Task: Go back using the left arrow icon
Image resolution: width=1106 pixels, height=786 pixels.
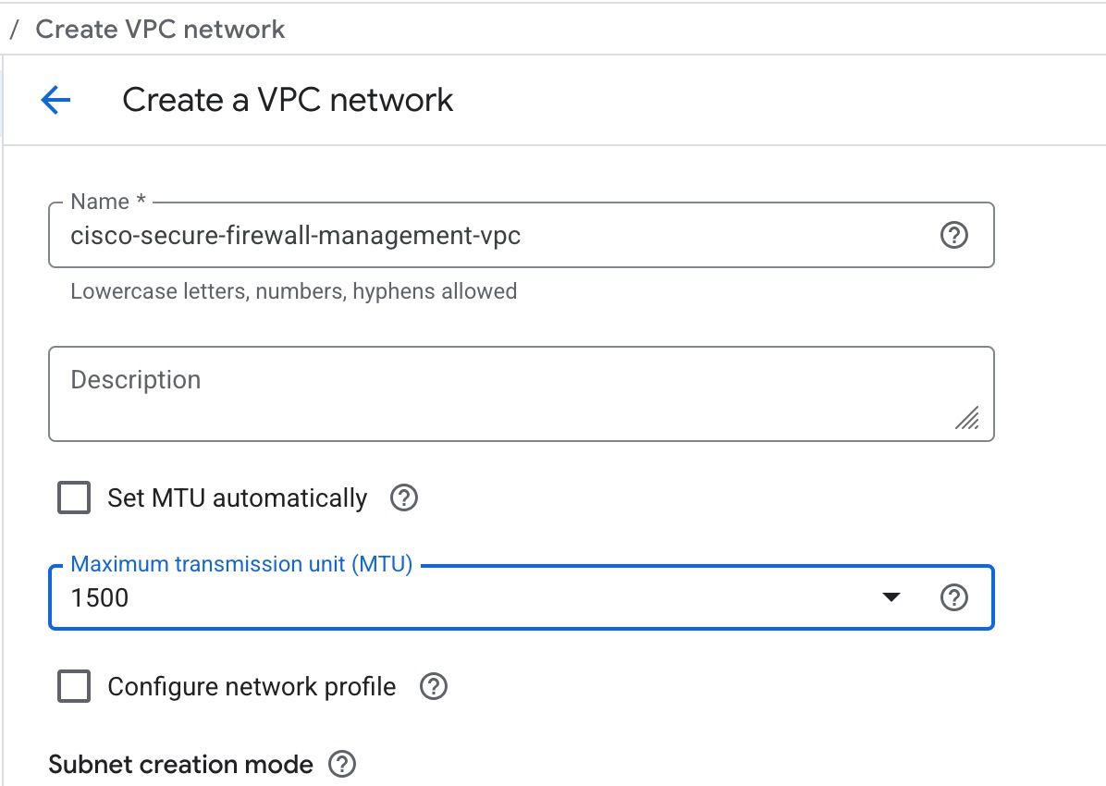Action: click(x=55, y=100)
